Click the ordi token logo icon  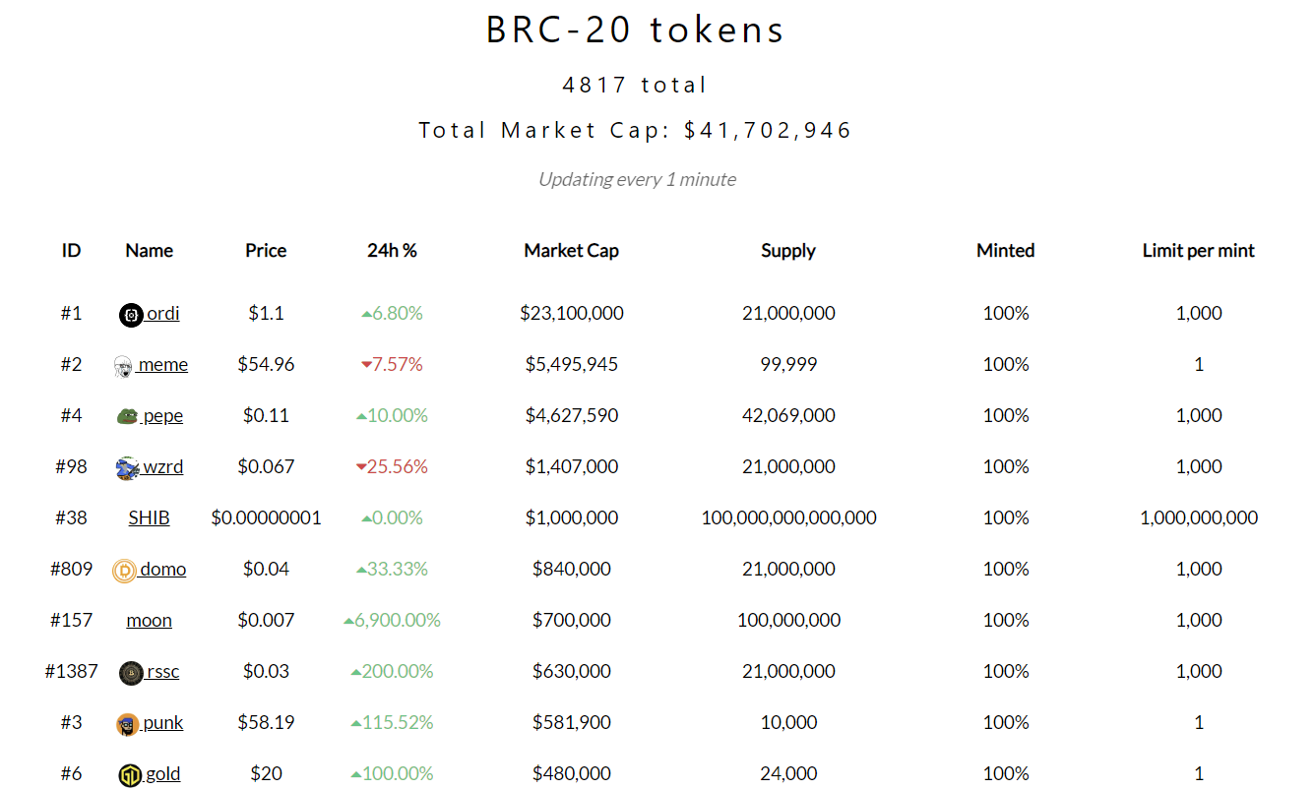(x=131, y=315)
